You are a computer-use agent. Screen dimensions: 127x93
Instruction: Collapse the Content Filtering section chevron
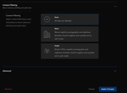(115, 6)
